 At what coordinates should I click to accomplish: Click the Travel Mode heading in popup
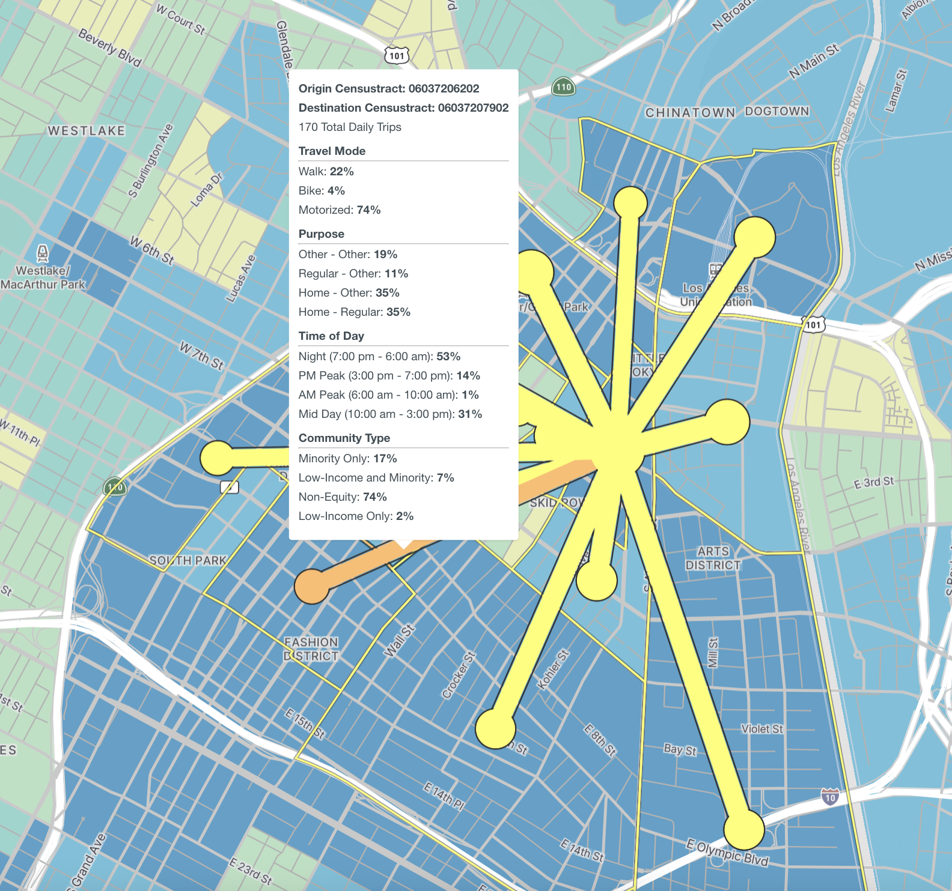click(332, 151)
